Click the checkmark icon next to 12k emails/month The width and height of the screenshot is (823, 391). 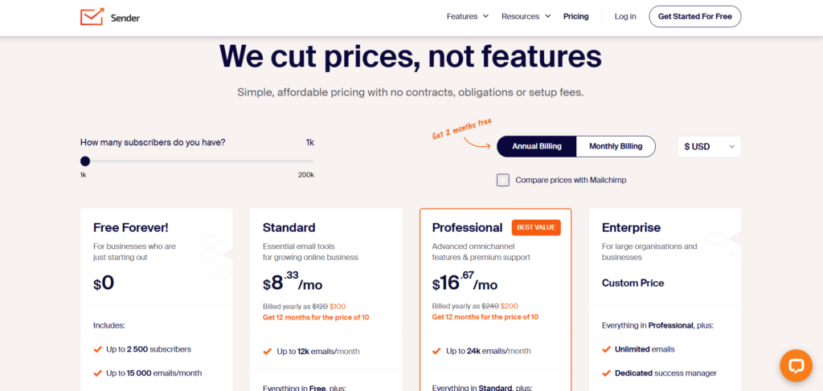coord(267,351)
